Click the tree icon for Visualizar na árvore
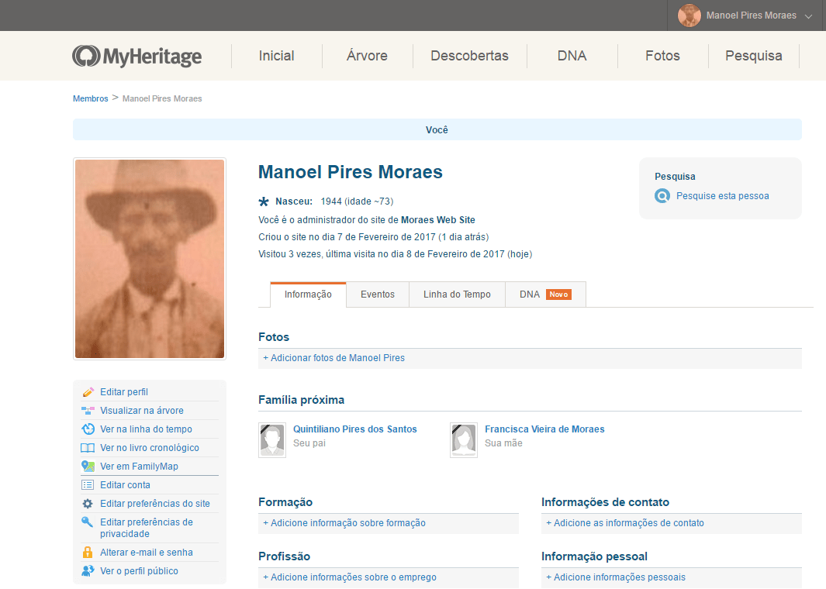This screenshot has height=589, width=826. click(88, 411)
